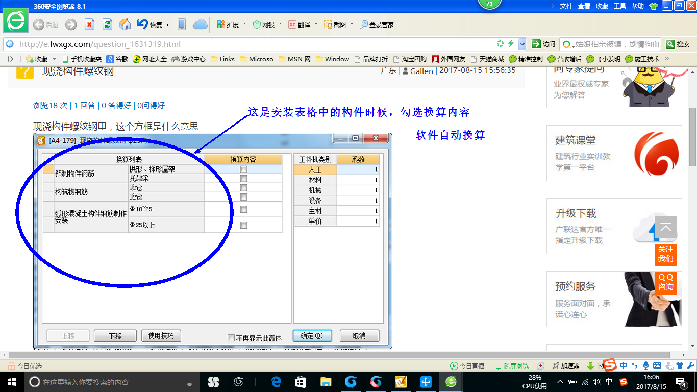The image size is (697, 392).
Task: Refresh the page with green reload icon
Action: click(107, 24)
